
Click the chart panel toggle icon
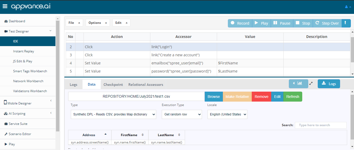(x=298, y=84)
